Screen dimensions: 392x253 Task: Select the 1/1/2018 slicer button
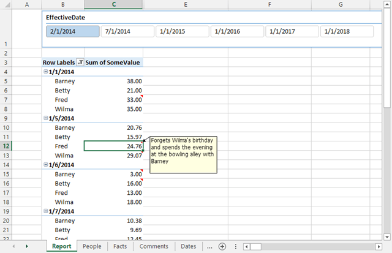coord(347,31)
